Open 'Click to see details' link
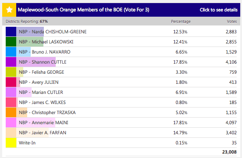242x158 pixels. pos(218,10)
